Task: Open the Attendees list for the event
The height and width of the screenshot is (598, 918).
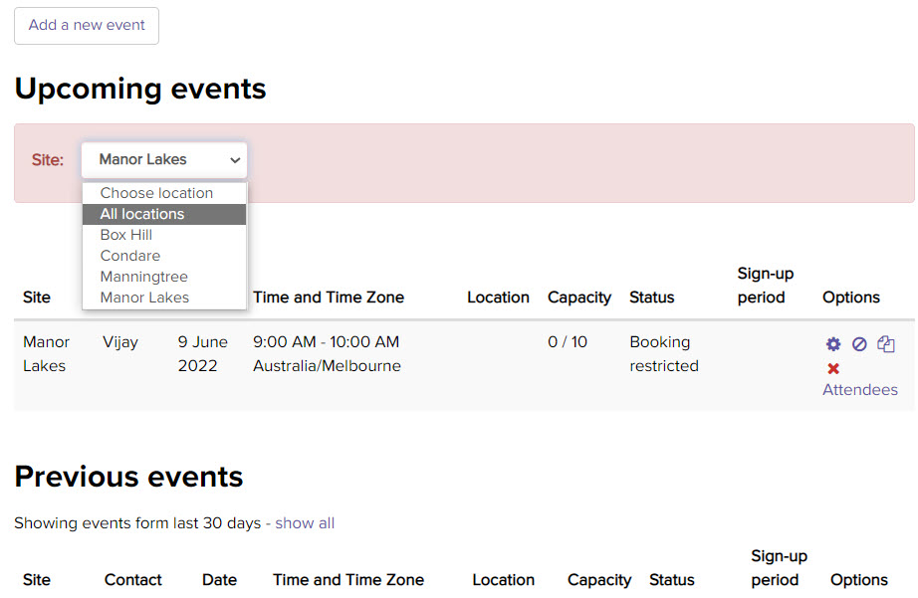Action: 859,389
